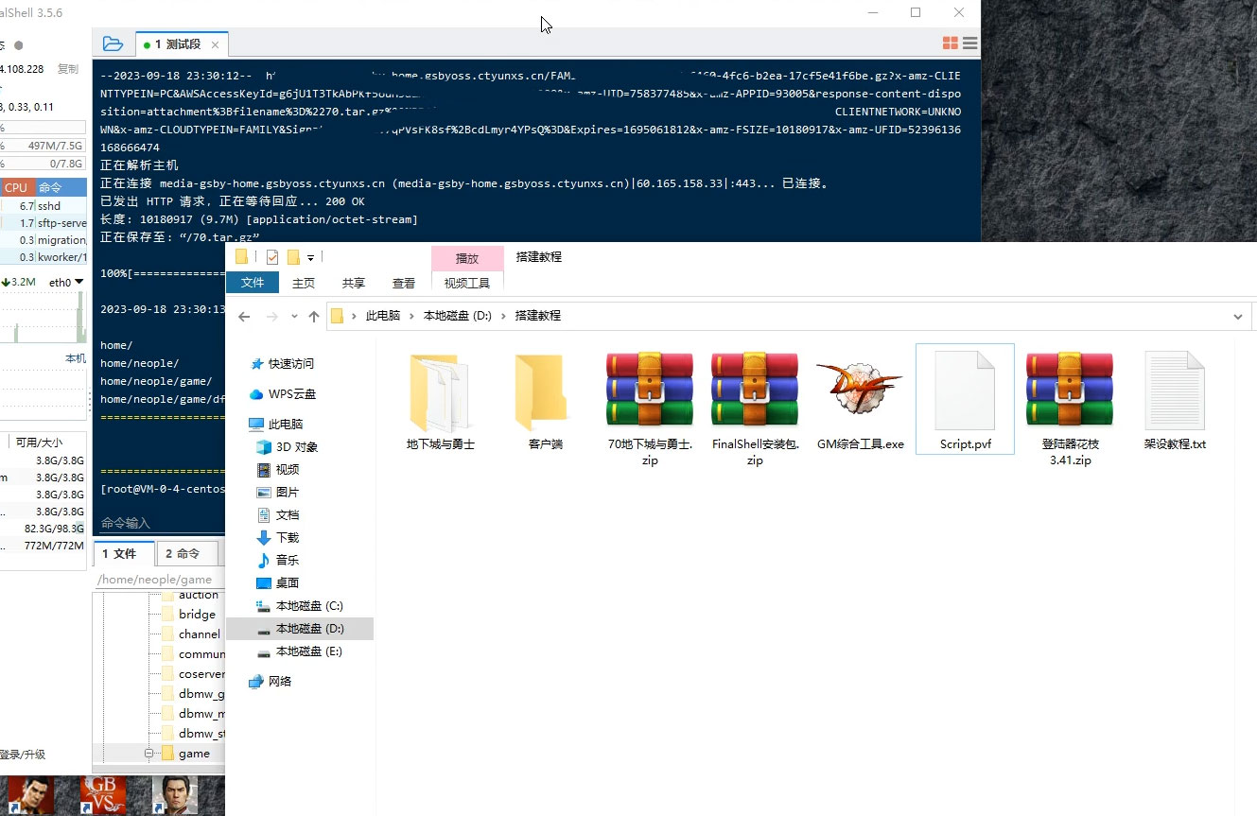This screenshot has width=1257, height=816.
Task: Open the 架设教程.txt document
Action: [x=1174, y=390]
